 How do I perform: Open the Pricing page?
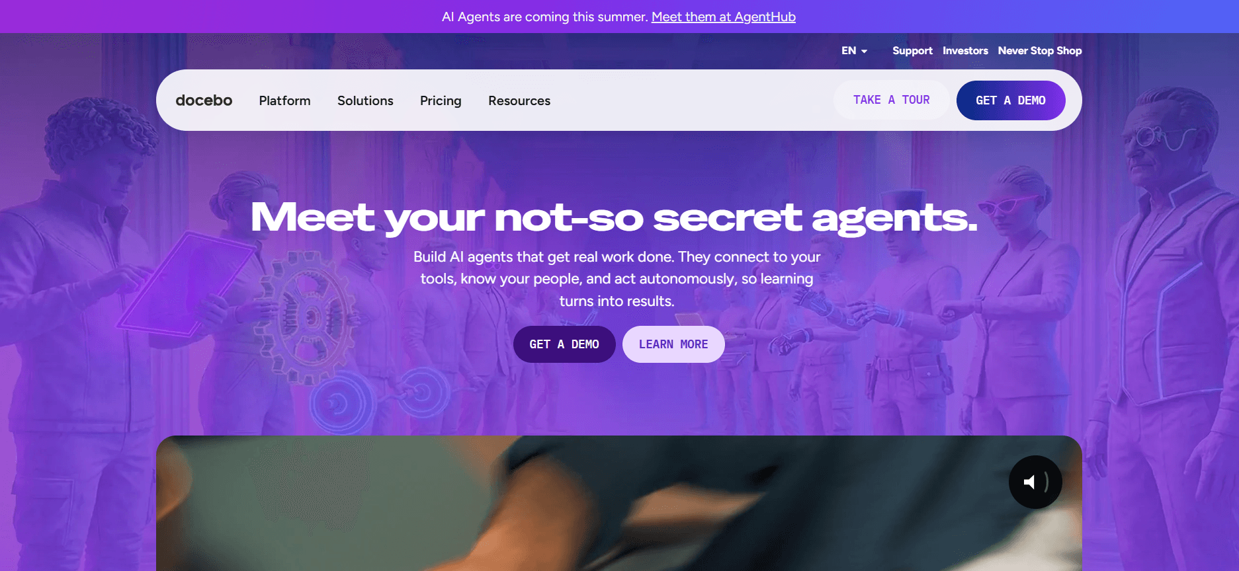pos(441,100)
